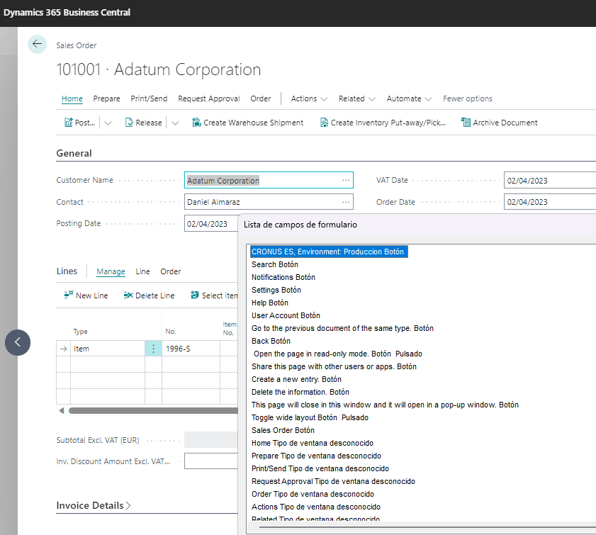Click the Archive Document icon
The image size is (596, 535).
click(x=466, y=123)
